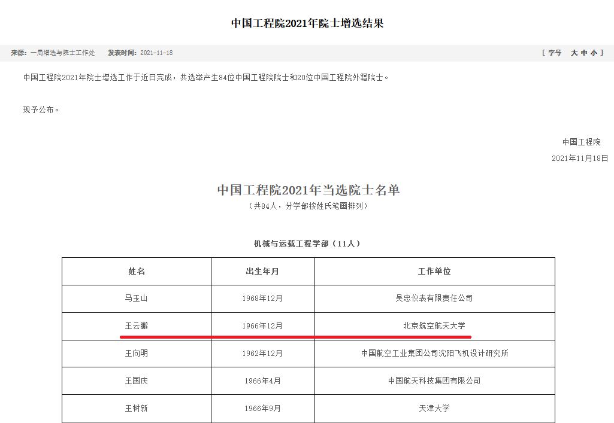
Task: Click the heading 中国工程院2021年当选院士名单
Action: (308, 190)
